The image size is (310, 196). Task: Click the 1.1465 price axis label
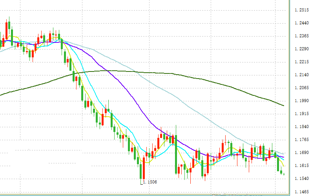click(x=301, y=192)
